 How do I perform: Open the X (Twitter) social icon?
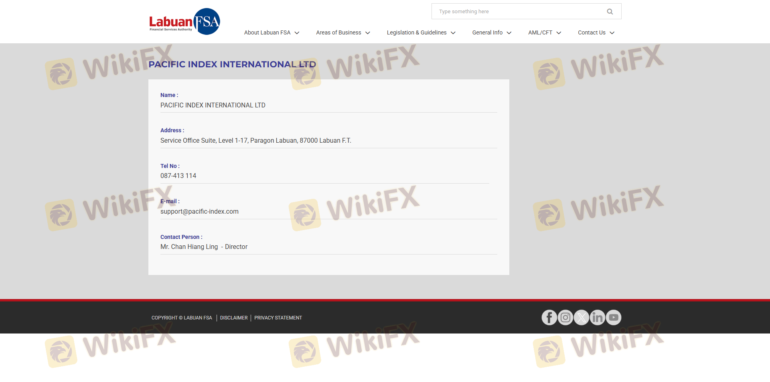pyautogui.click(x=581, y=317)
